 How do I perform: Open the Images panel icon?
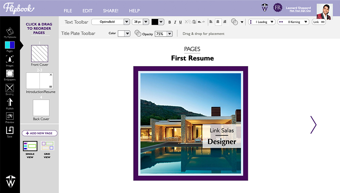[10, 59]
